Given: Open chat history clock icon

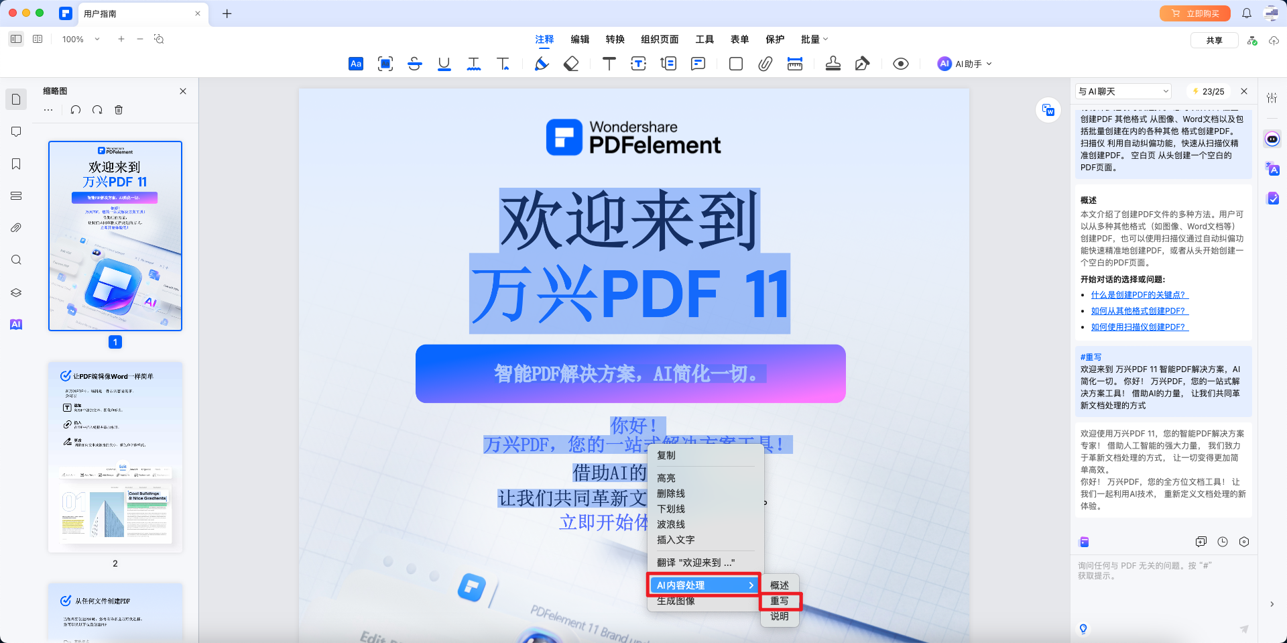Looking at the screenshot, I should tap(1223, 542).
